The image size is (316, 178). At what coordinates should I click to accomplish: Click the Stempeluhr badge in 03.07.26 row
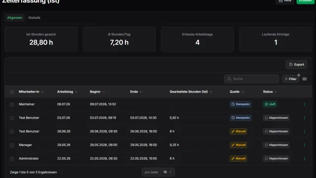click(x=240, y=118)
